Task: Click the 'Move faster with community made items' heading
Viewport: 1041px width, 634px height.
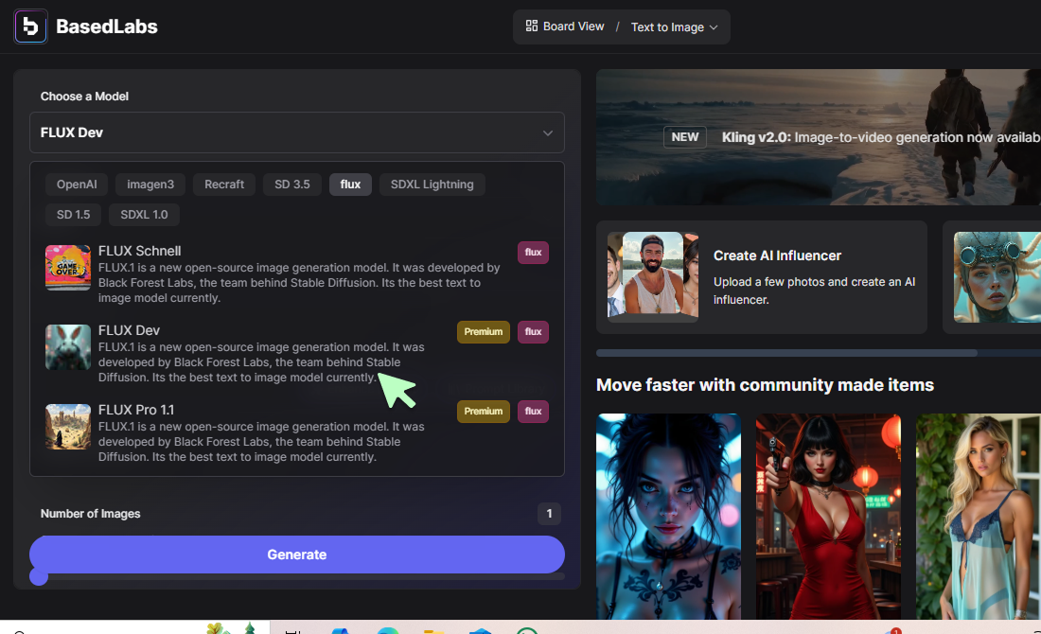Action: (x=765, y=385)
